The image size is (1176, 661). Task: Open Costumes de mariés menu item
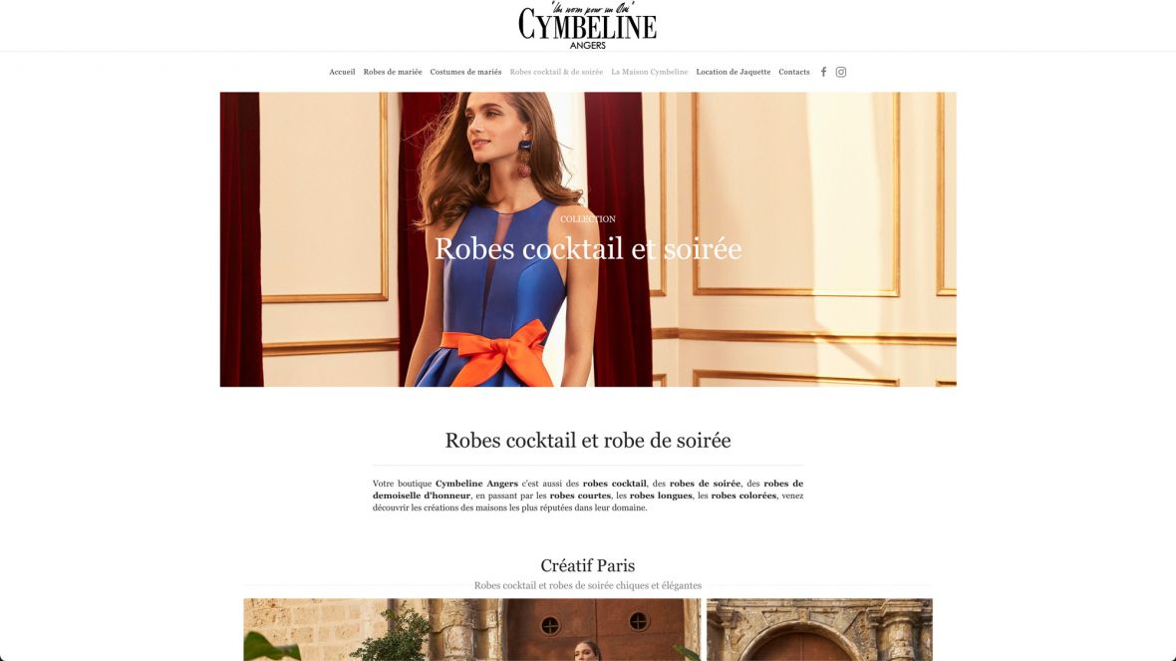point(465,72)
